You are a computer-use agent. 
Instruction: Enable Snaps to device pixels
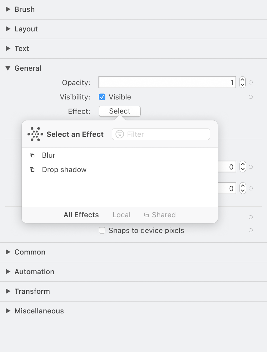click(x=102, y=230)
